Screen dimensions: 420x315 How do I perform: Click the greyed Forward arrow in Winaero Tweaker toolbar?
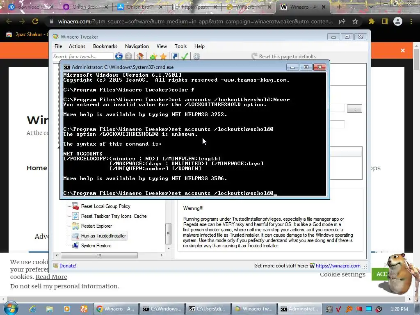click(x=128, y=56)
